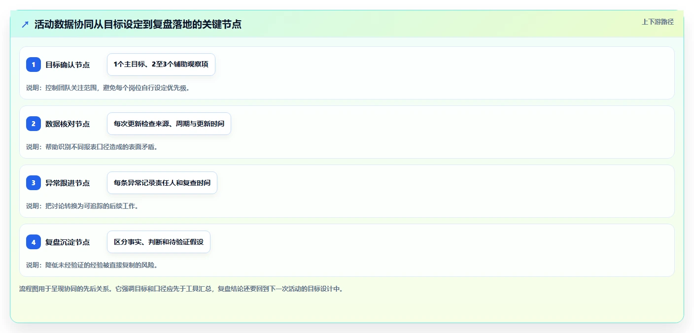Click the step 3 number badge
Screen dimensions: 694x333
click(x=34, y=183)
